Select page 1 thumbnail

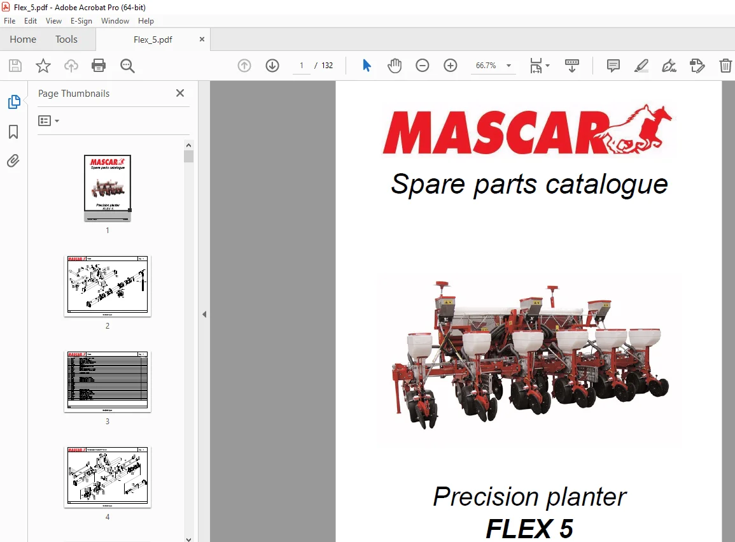[x=108, y=188]
